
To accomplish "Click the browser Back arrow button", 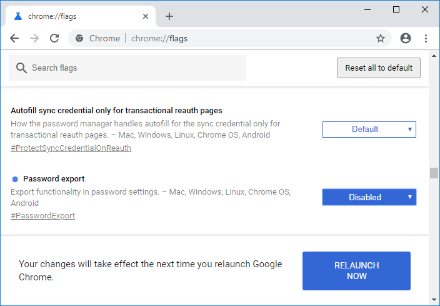I will (x=14, y=38).
